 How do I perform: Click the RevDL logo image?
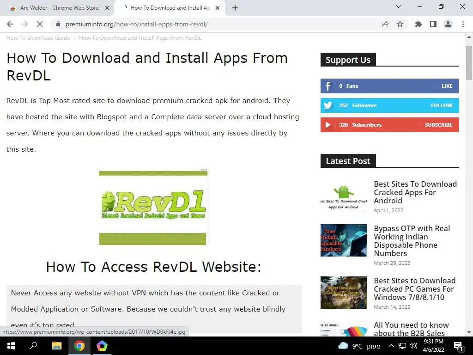153,207
